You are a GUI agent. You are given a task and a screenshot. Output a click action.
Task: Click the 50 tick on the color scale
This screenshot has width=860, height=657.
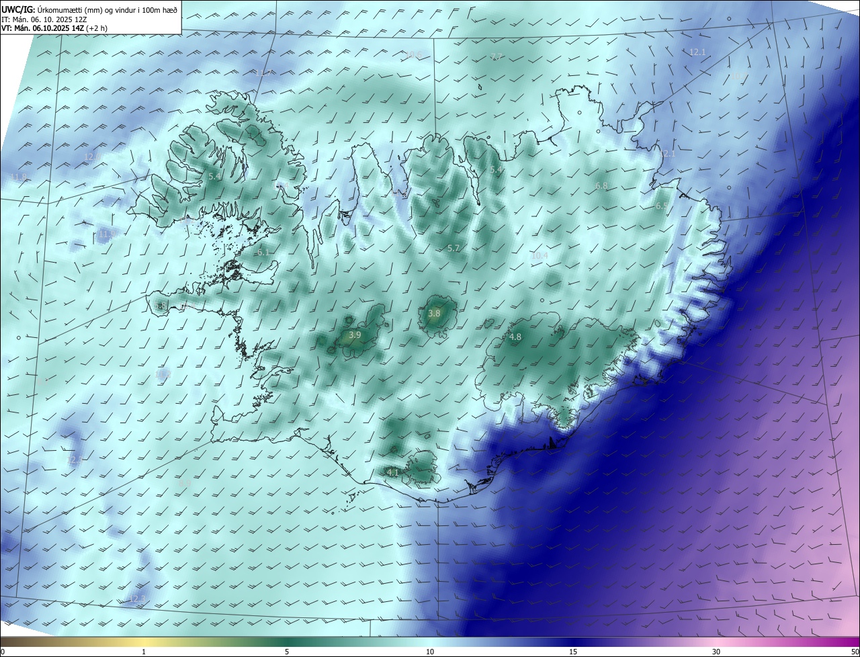click(x=855, y=652)
